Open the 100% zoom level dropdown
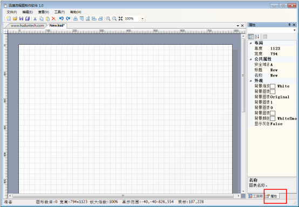This screenshot has width=299, height=207. [142, 19]
